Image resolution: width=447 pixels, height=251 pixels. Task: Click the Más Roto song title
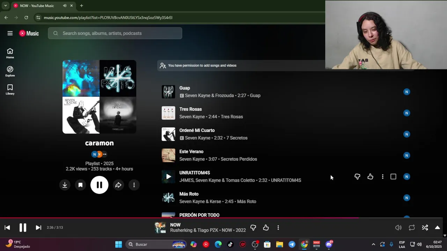coord(189,194)
